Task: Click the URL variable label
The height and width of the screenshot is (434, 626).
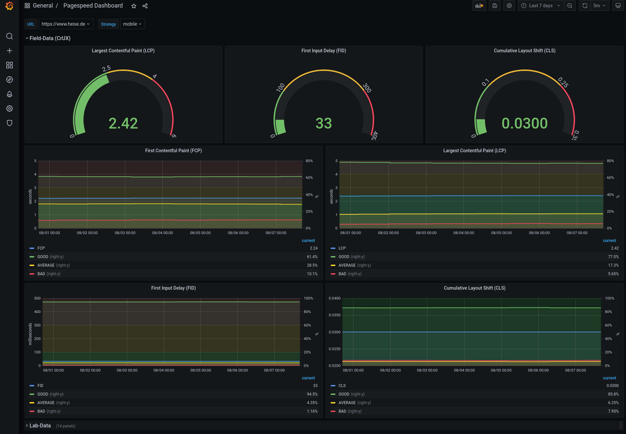Action: pos(31,24)
